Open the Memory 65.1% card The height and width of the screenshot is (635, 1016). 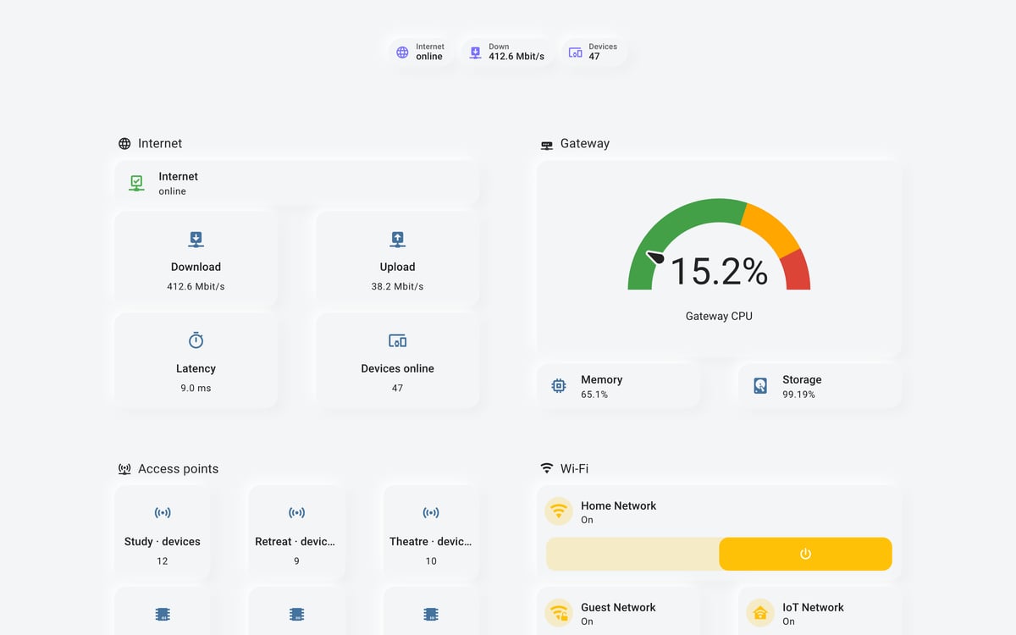coord(619,387)
